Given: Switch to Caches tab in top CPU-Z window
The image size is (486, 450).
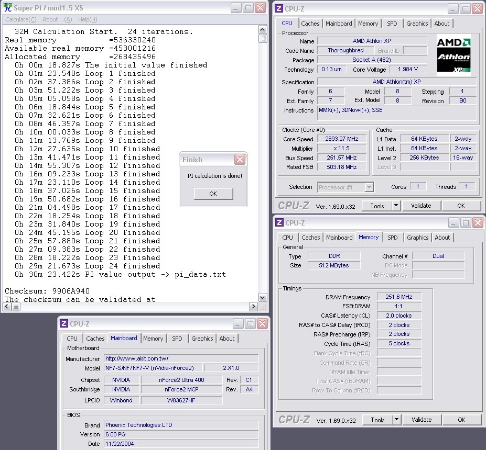Looking at the screenshot, I should 310,24.
